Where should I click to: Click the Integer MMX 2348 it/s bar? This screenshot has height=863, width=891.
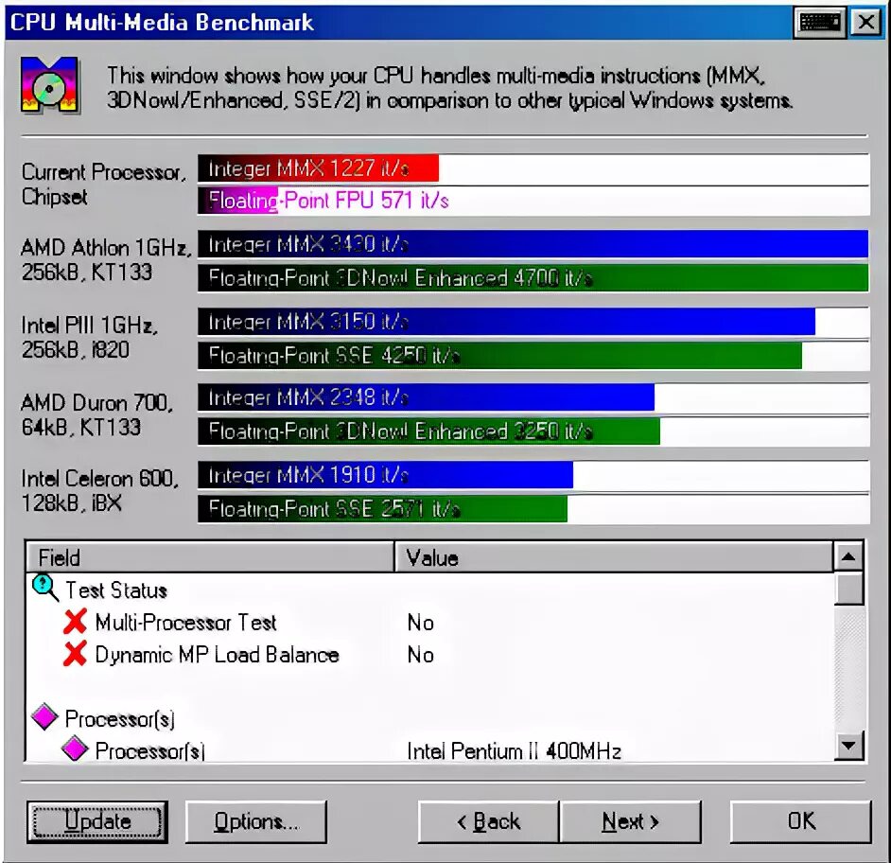(x=427, y=397)
